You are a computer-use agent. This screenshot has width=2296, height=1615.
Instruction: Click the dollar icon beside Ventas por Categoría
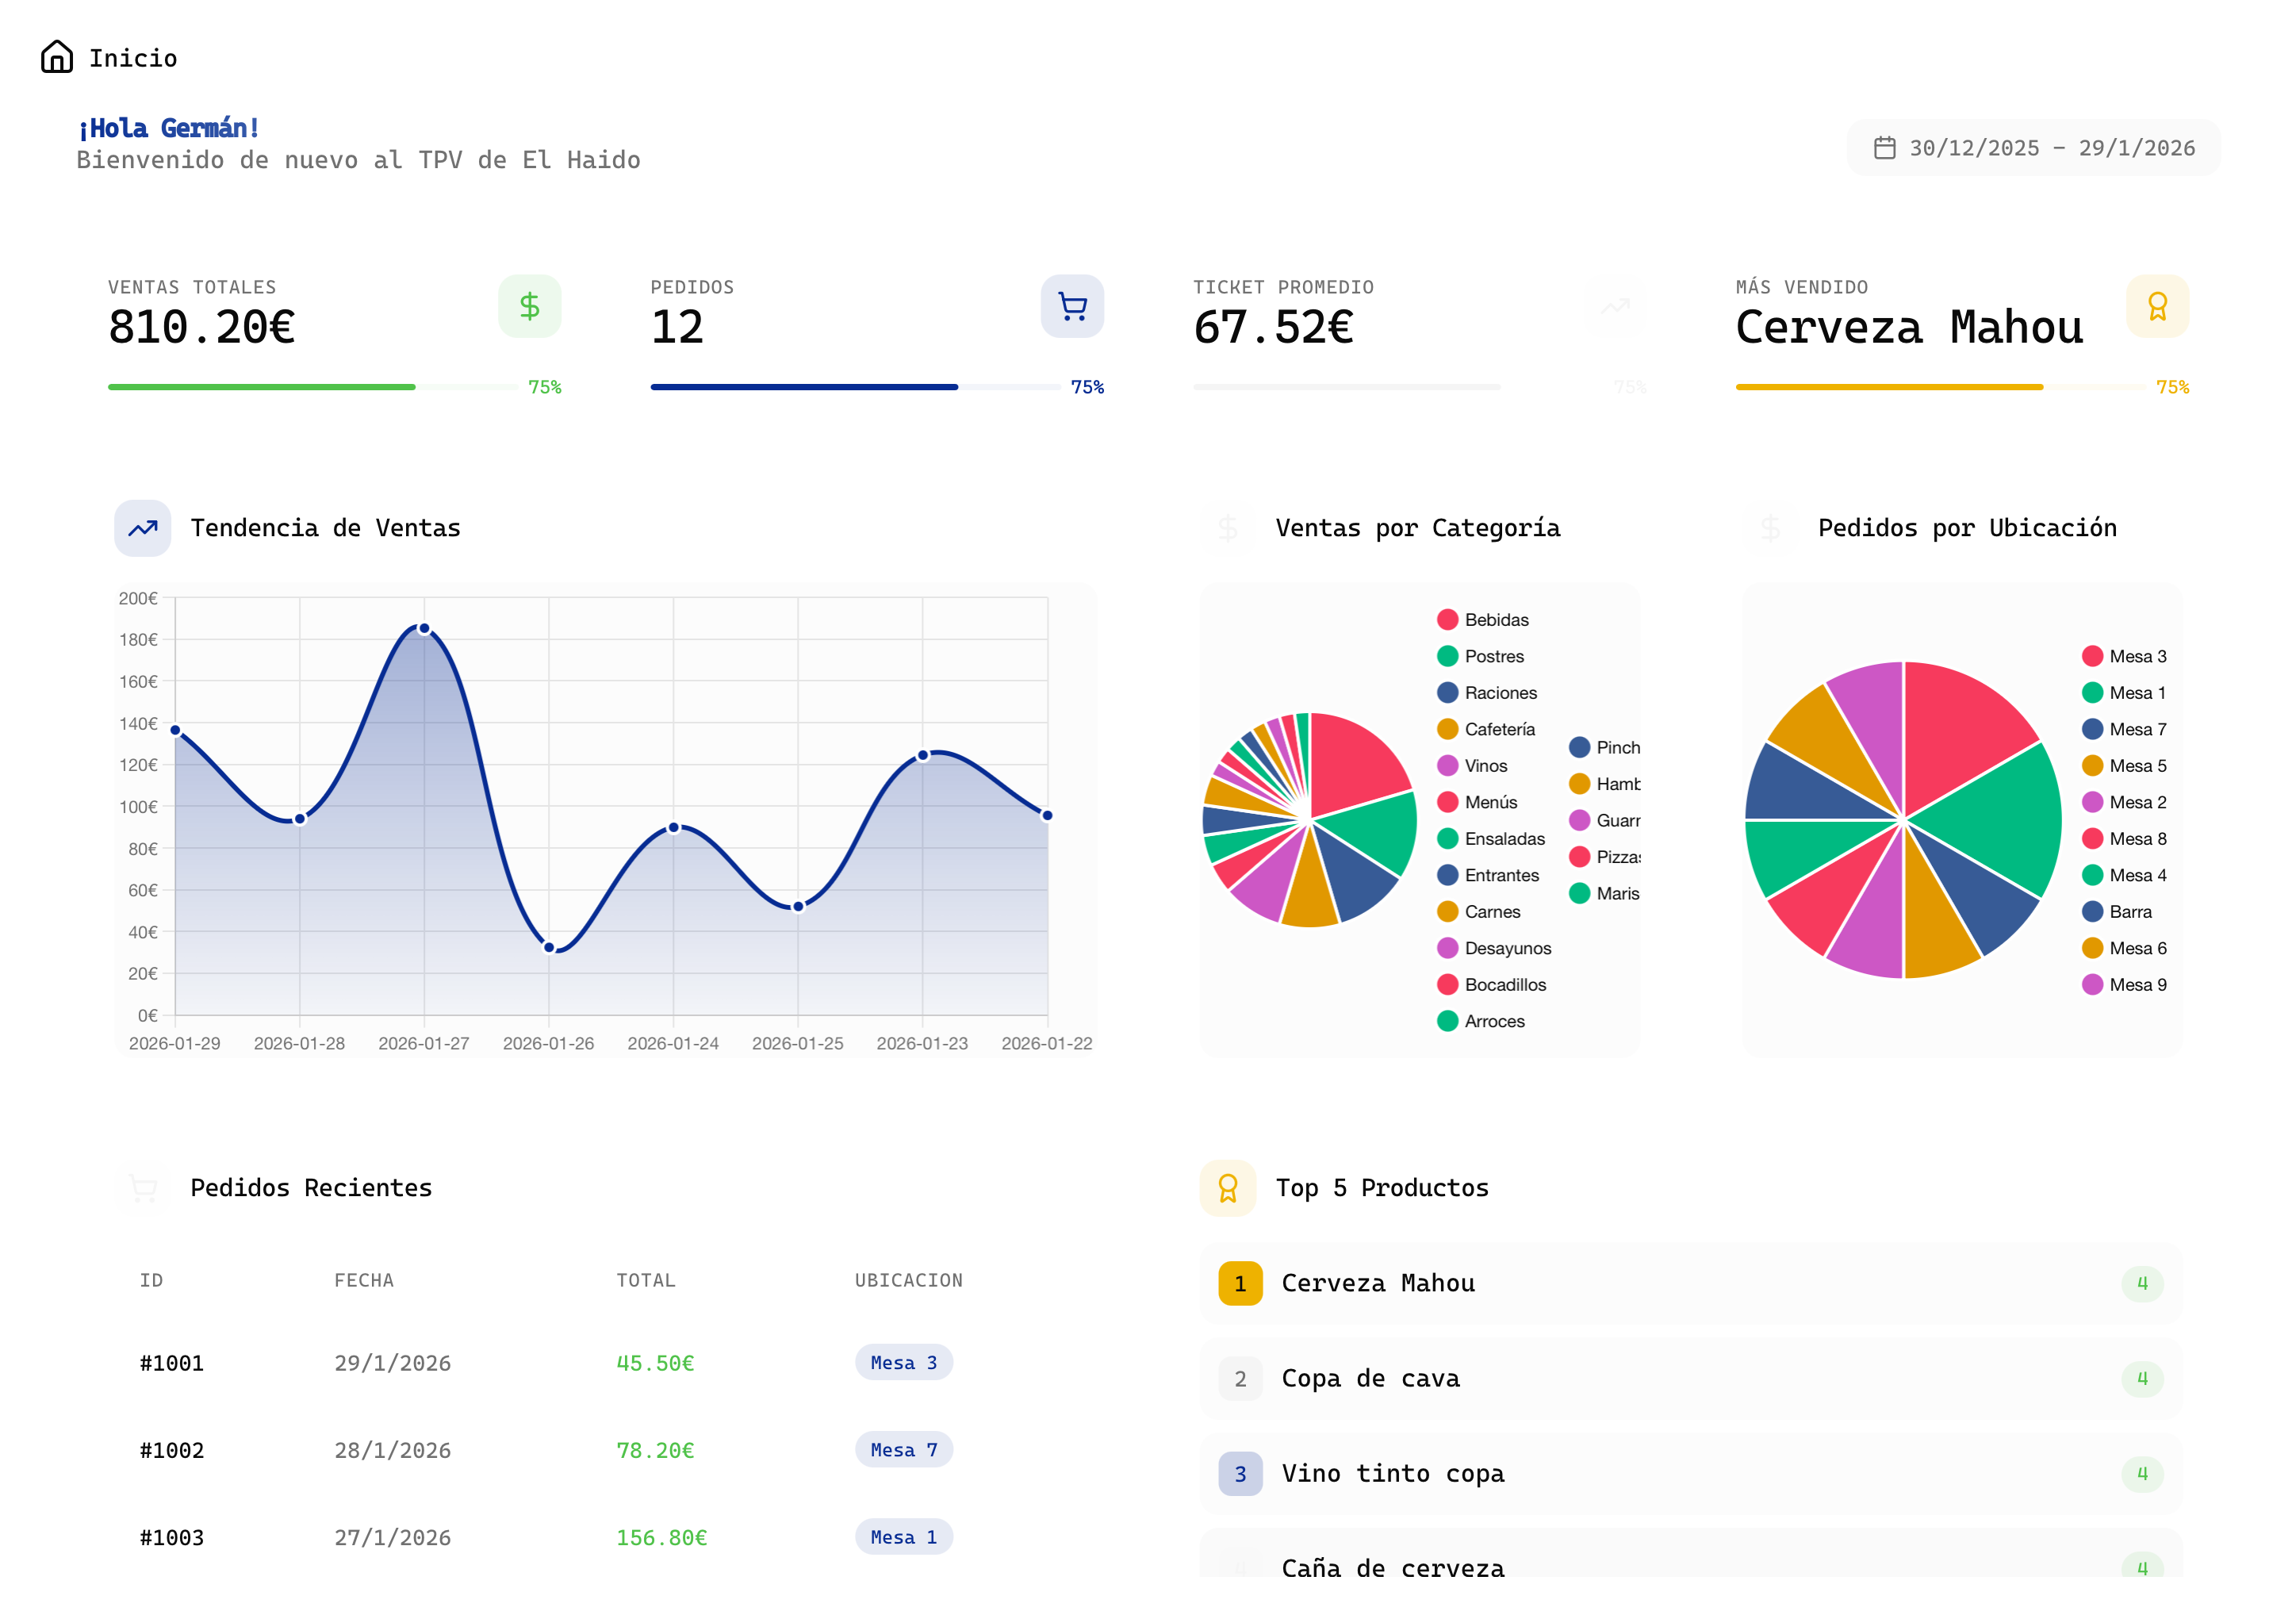point(1228,528)
